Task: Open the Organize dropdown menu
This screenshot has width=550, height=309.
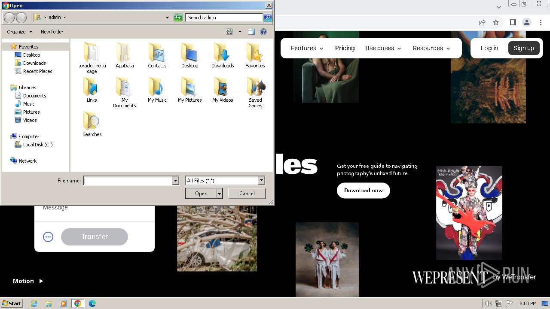Action: (x=19, y=32)
